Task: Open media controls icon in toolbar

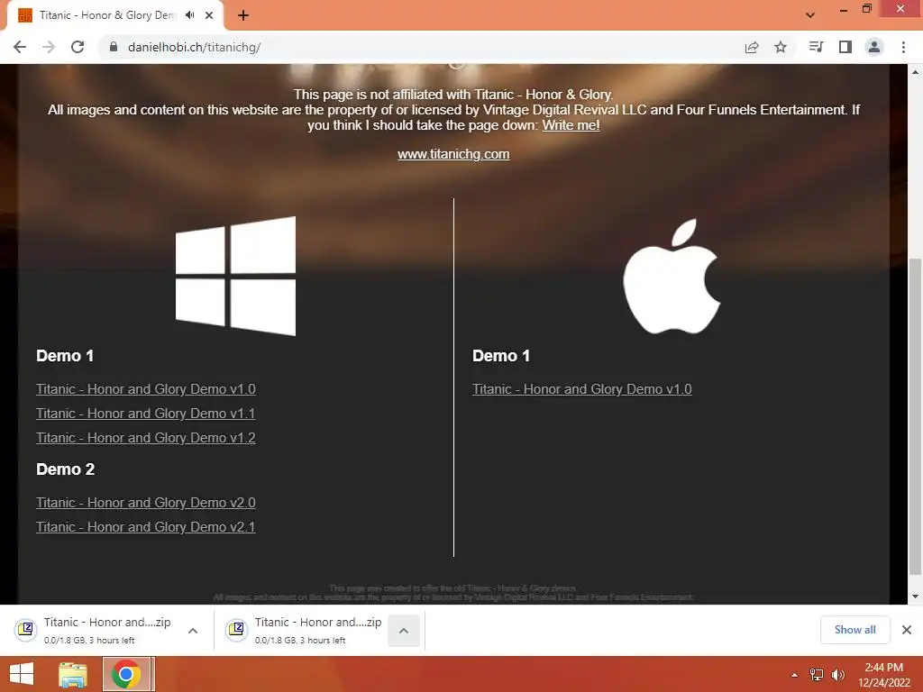Action: pyautogui.click(x=816, y=47)
